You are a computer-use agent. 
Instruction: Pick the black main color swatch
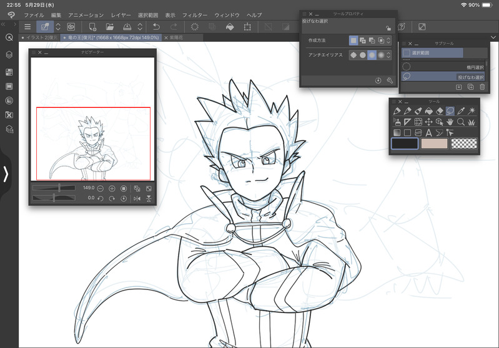(405, 143)
